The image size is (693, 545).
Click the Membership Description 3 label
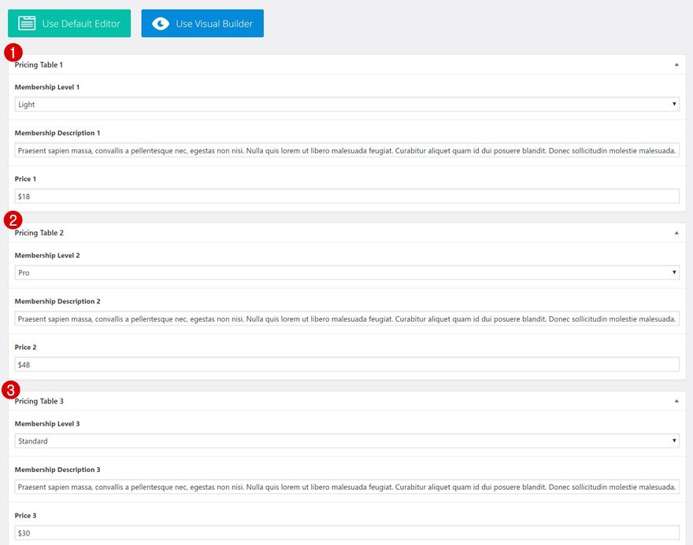point(57,470)
